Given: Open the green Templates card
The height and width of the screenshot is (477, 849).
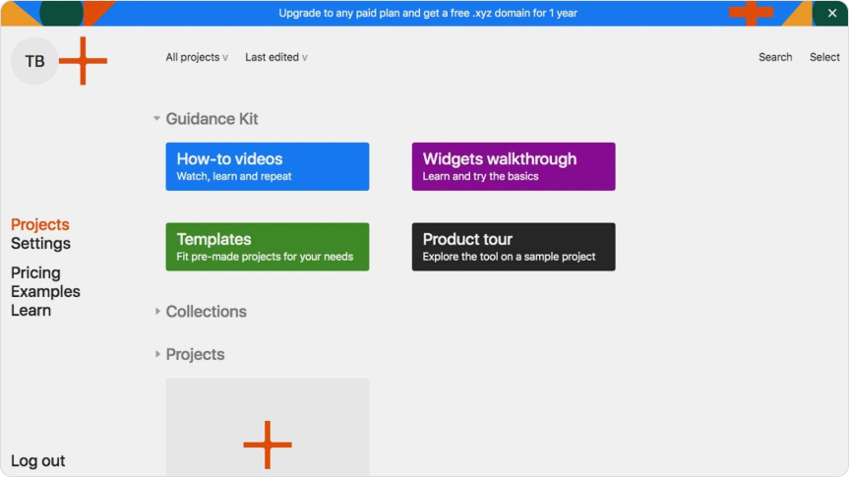Looking at the screenshot, I should click(268, 247).
